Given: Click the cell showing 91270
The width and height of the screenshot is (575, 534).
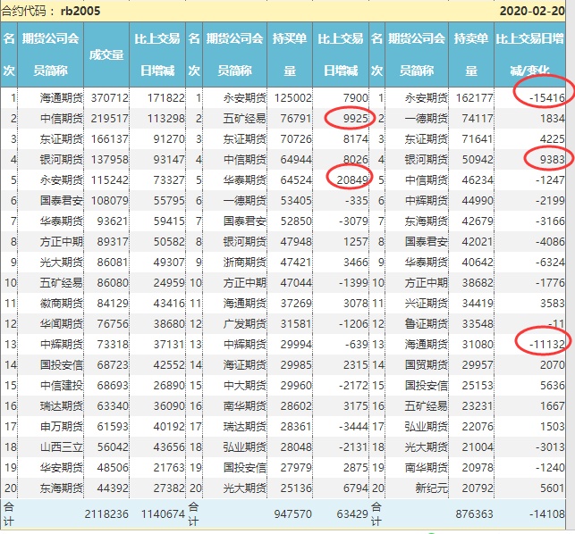Looking at the screenshot, I should pyautogui.click(x=169, y=138).
